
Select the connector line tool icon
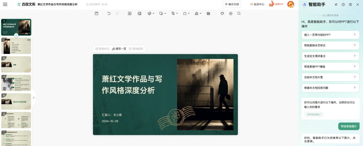[173, 14]
